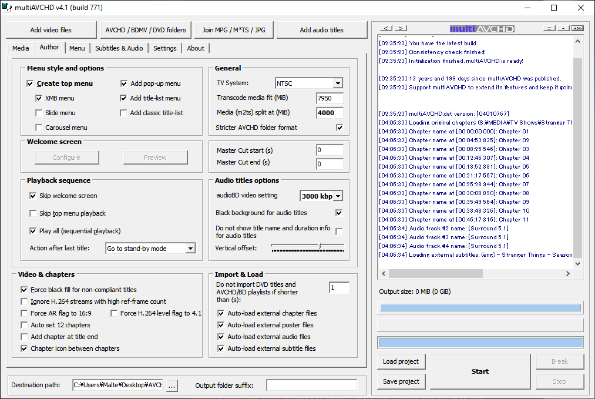Click the large Start button
595x399 pixels.
pyautogui.click(x=480, y=371)
